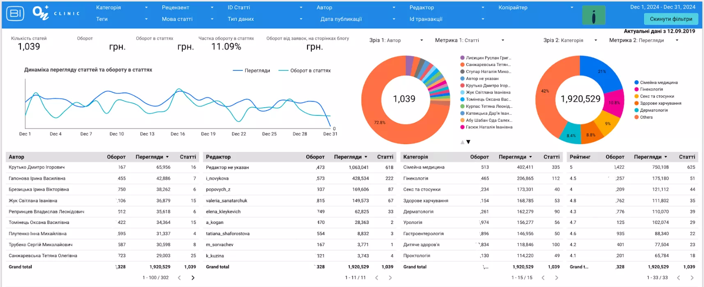This screenshot has width=704, height=287.
Task: Click the Скинути фільтри button
Action: [x=671, y=19]
